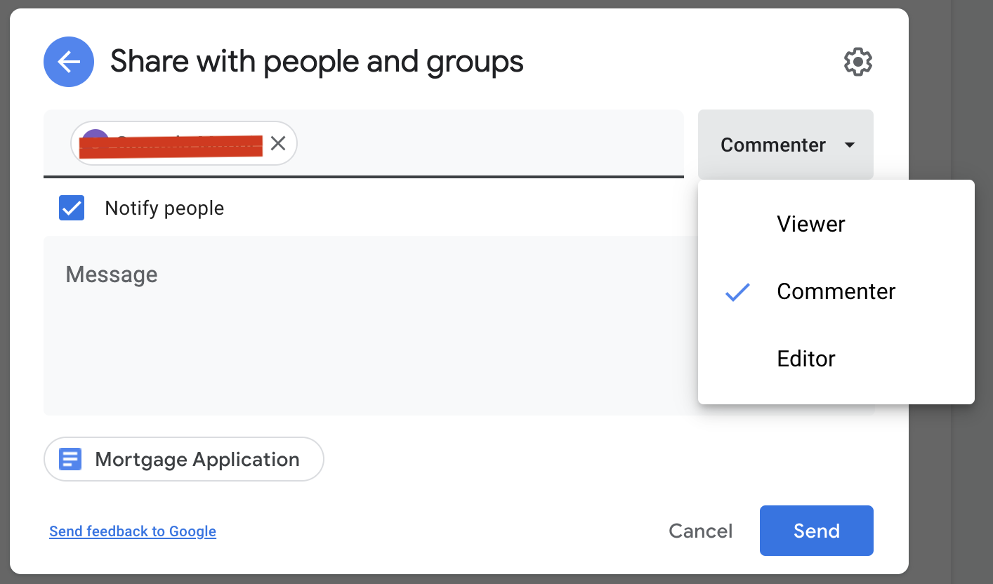
Task: Remove the recipient chip with X
Action: pyautogui.click(x=278, y=144)
